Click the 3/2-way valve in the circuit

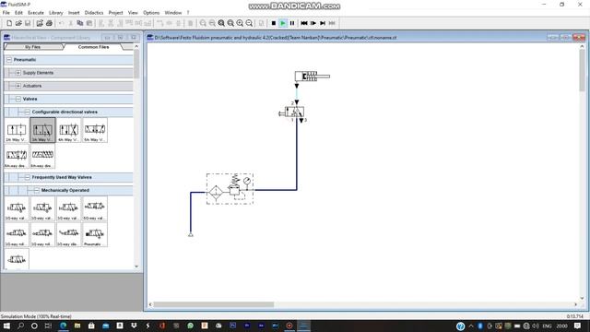pos(294,112)
